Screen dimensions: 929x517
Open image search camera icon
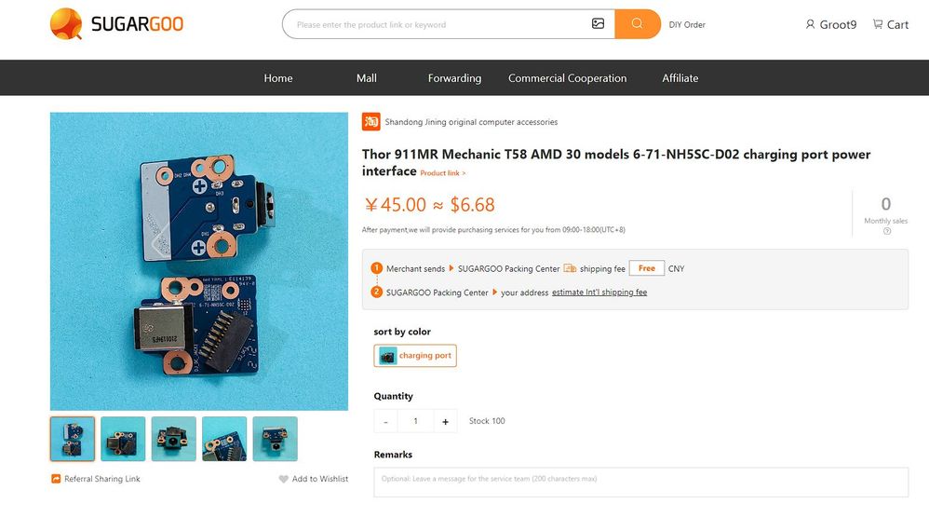point(598,24)
